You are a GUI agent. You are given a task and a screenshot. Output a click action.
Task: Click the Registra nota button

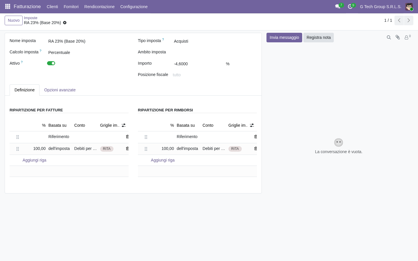click(x=318, y=37)
